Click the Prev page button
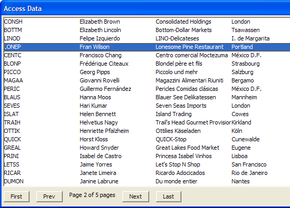 49,196
